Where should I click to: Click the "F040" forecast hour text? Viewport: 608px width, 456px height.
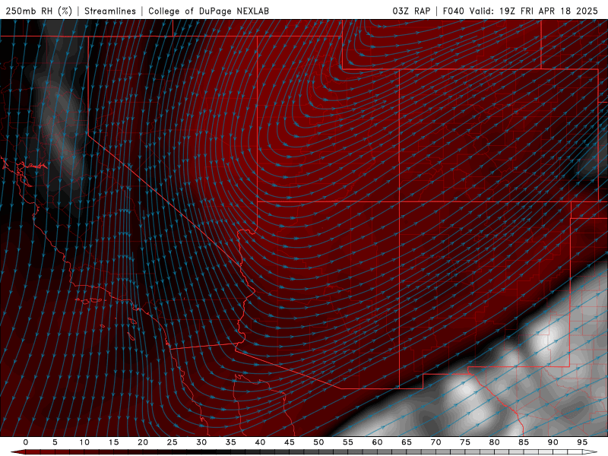[x=453, y=11]
